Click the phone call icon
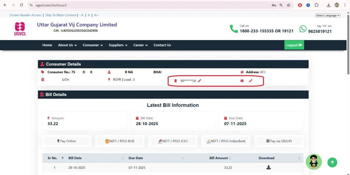The width and height of the screenshot is (350, 175). pyautogui.click(x=233, y=29)
